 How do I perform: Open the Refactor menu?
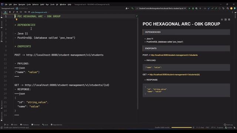point(36,4)
